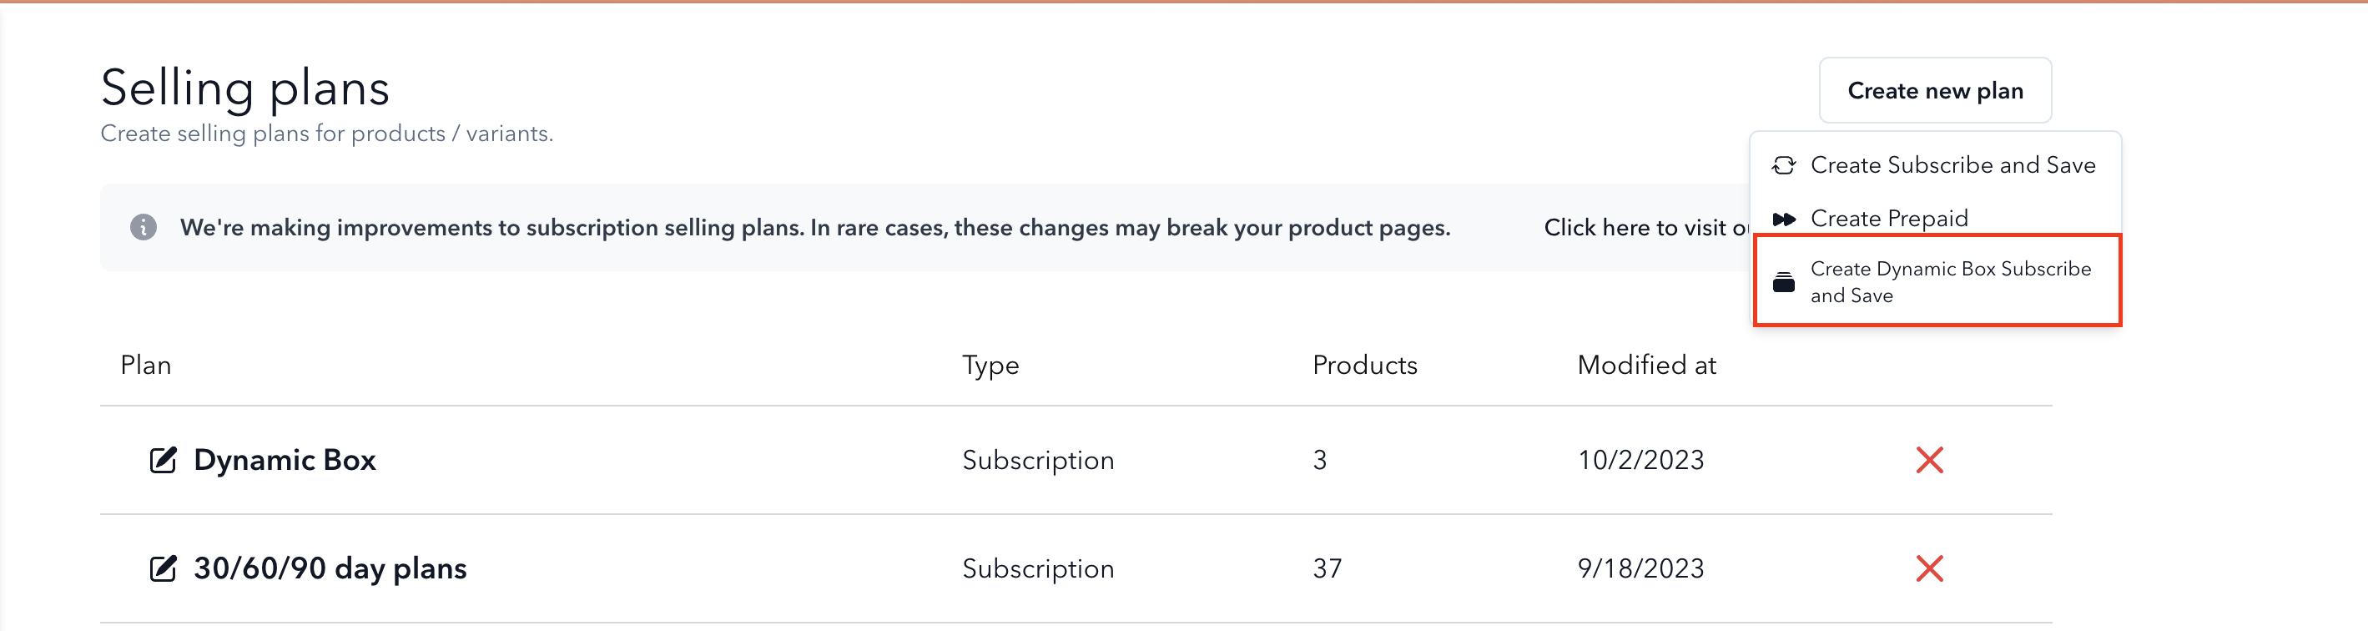
Task: Sort by Type column header
Action: (x=990, y=366)
